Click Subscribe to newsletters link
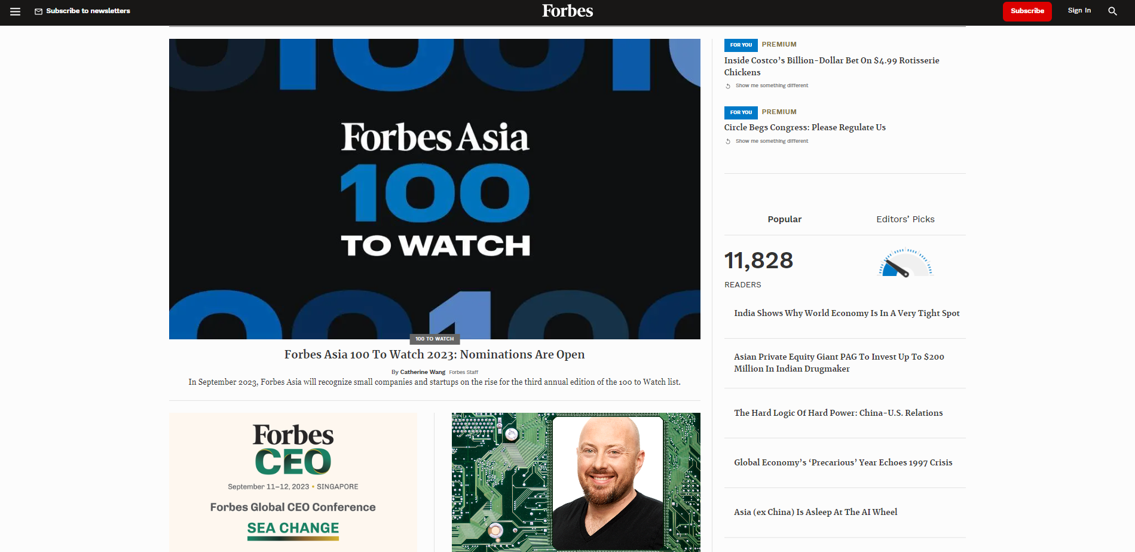1135x552 pixels. 88,11
